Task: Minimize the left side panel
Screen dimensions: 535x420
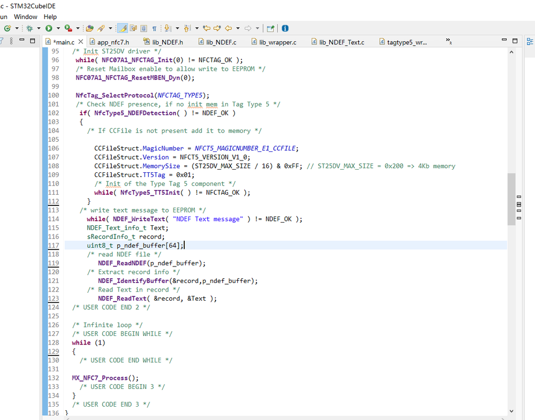Action: [x=22, y=40]
